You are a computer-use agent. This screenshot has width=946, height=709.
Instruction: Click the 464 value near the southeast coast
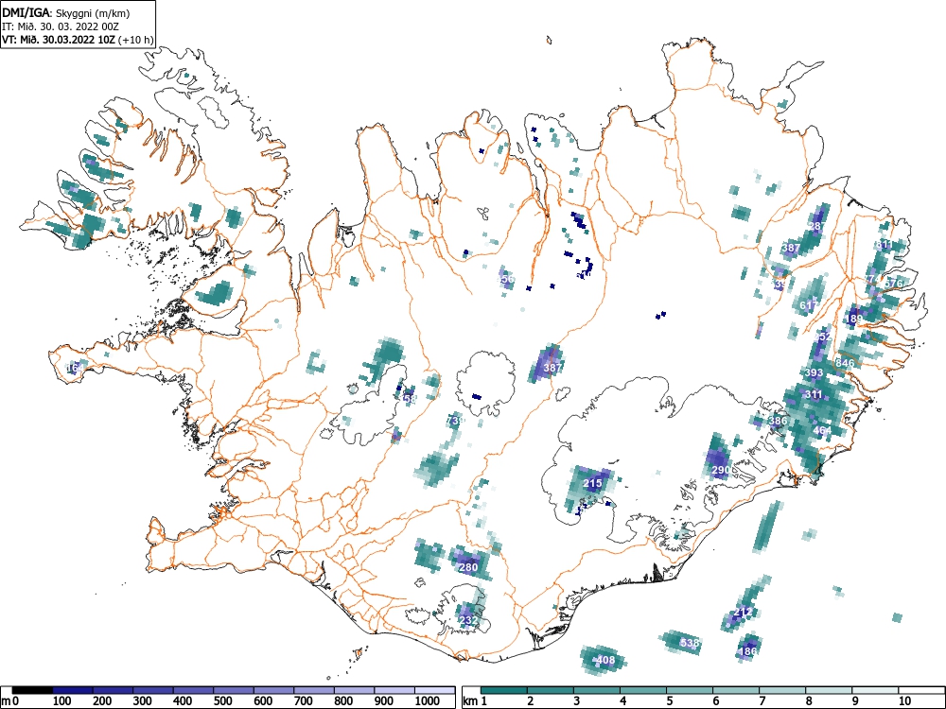pyautogui.click(x=822, y=430)
